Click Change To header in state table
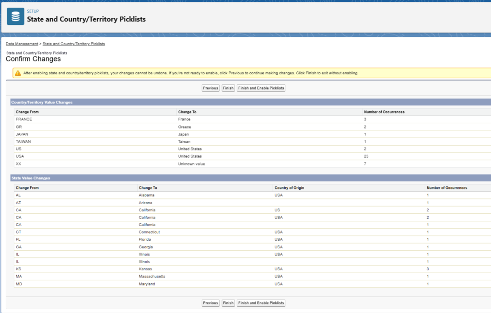The width and height of the screenshot is (491, 313). (148, 188)
